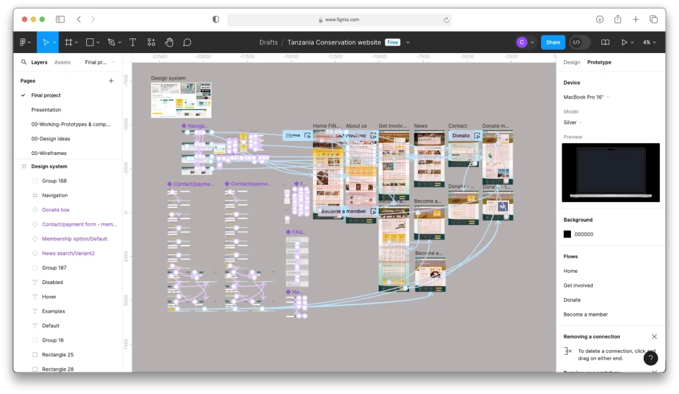Select the Pen tool
Image resolution: width=679 pixels, height=394 pixels.
coord(111,42)
